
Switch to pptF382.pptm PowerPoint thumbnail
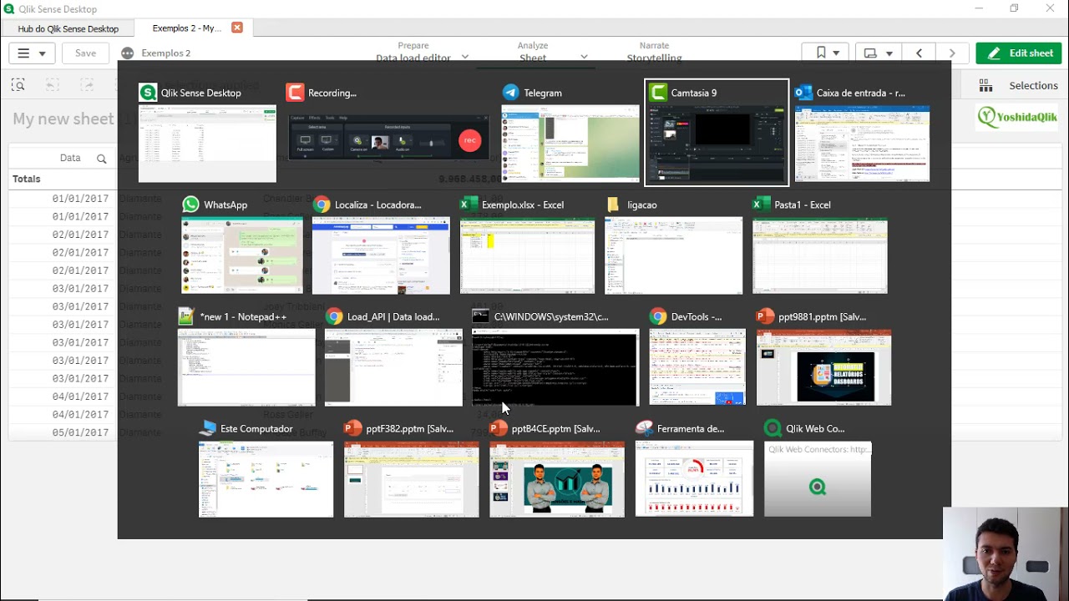[412, 479]
